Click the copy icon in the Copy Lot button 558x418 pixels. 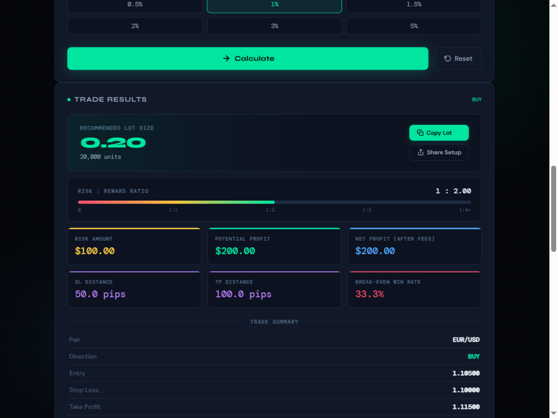point(420,132)
